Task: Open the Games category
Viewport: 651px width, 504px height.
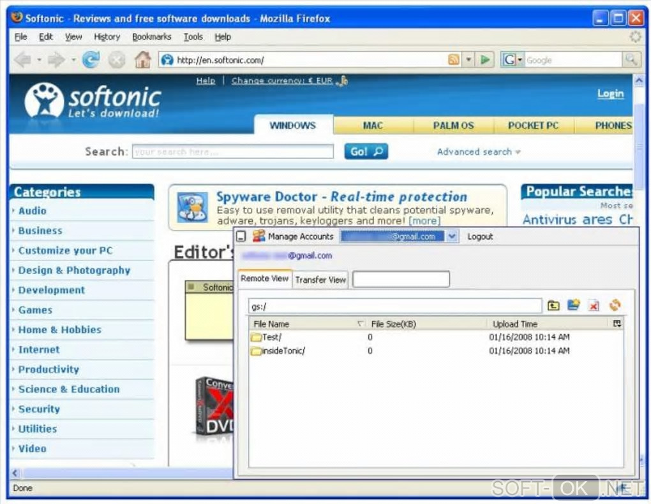Action: pyautogui.click(x=35, y=310)
